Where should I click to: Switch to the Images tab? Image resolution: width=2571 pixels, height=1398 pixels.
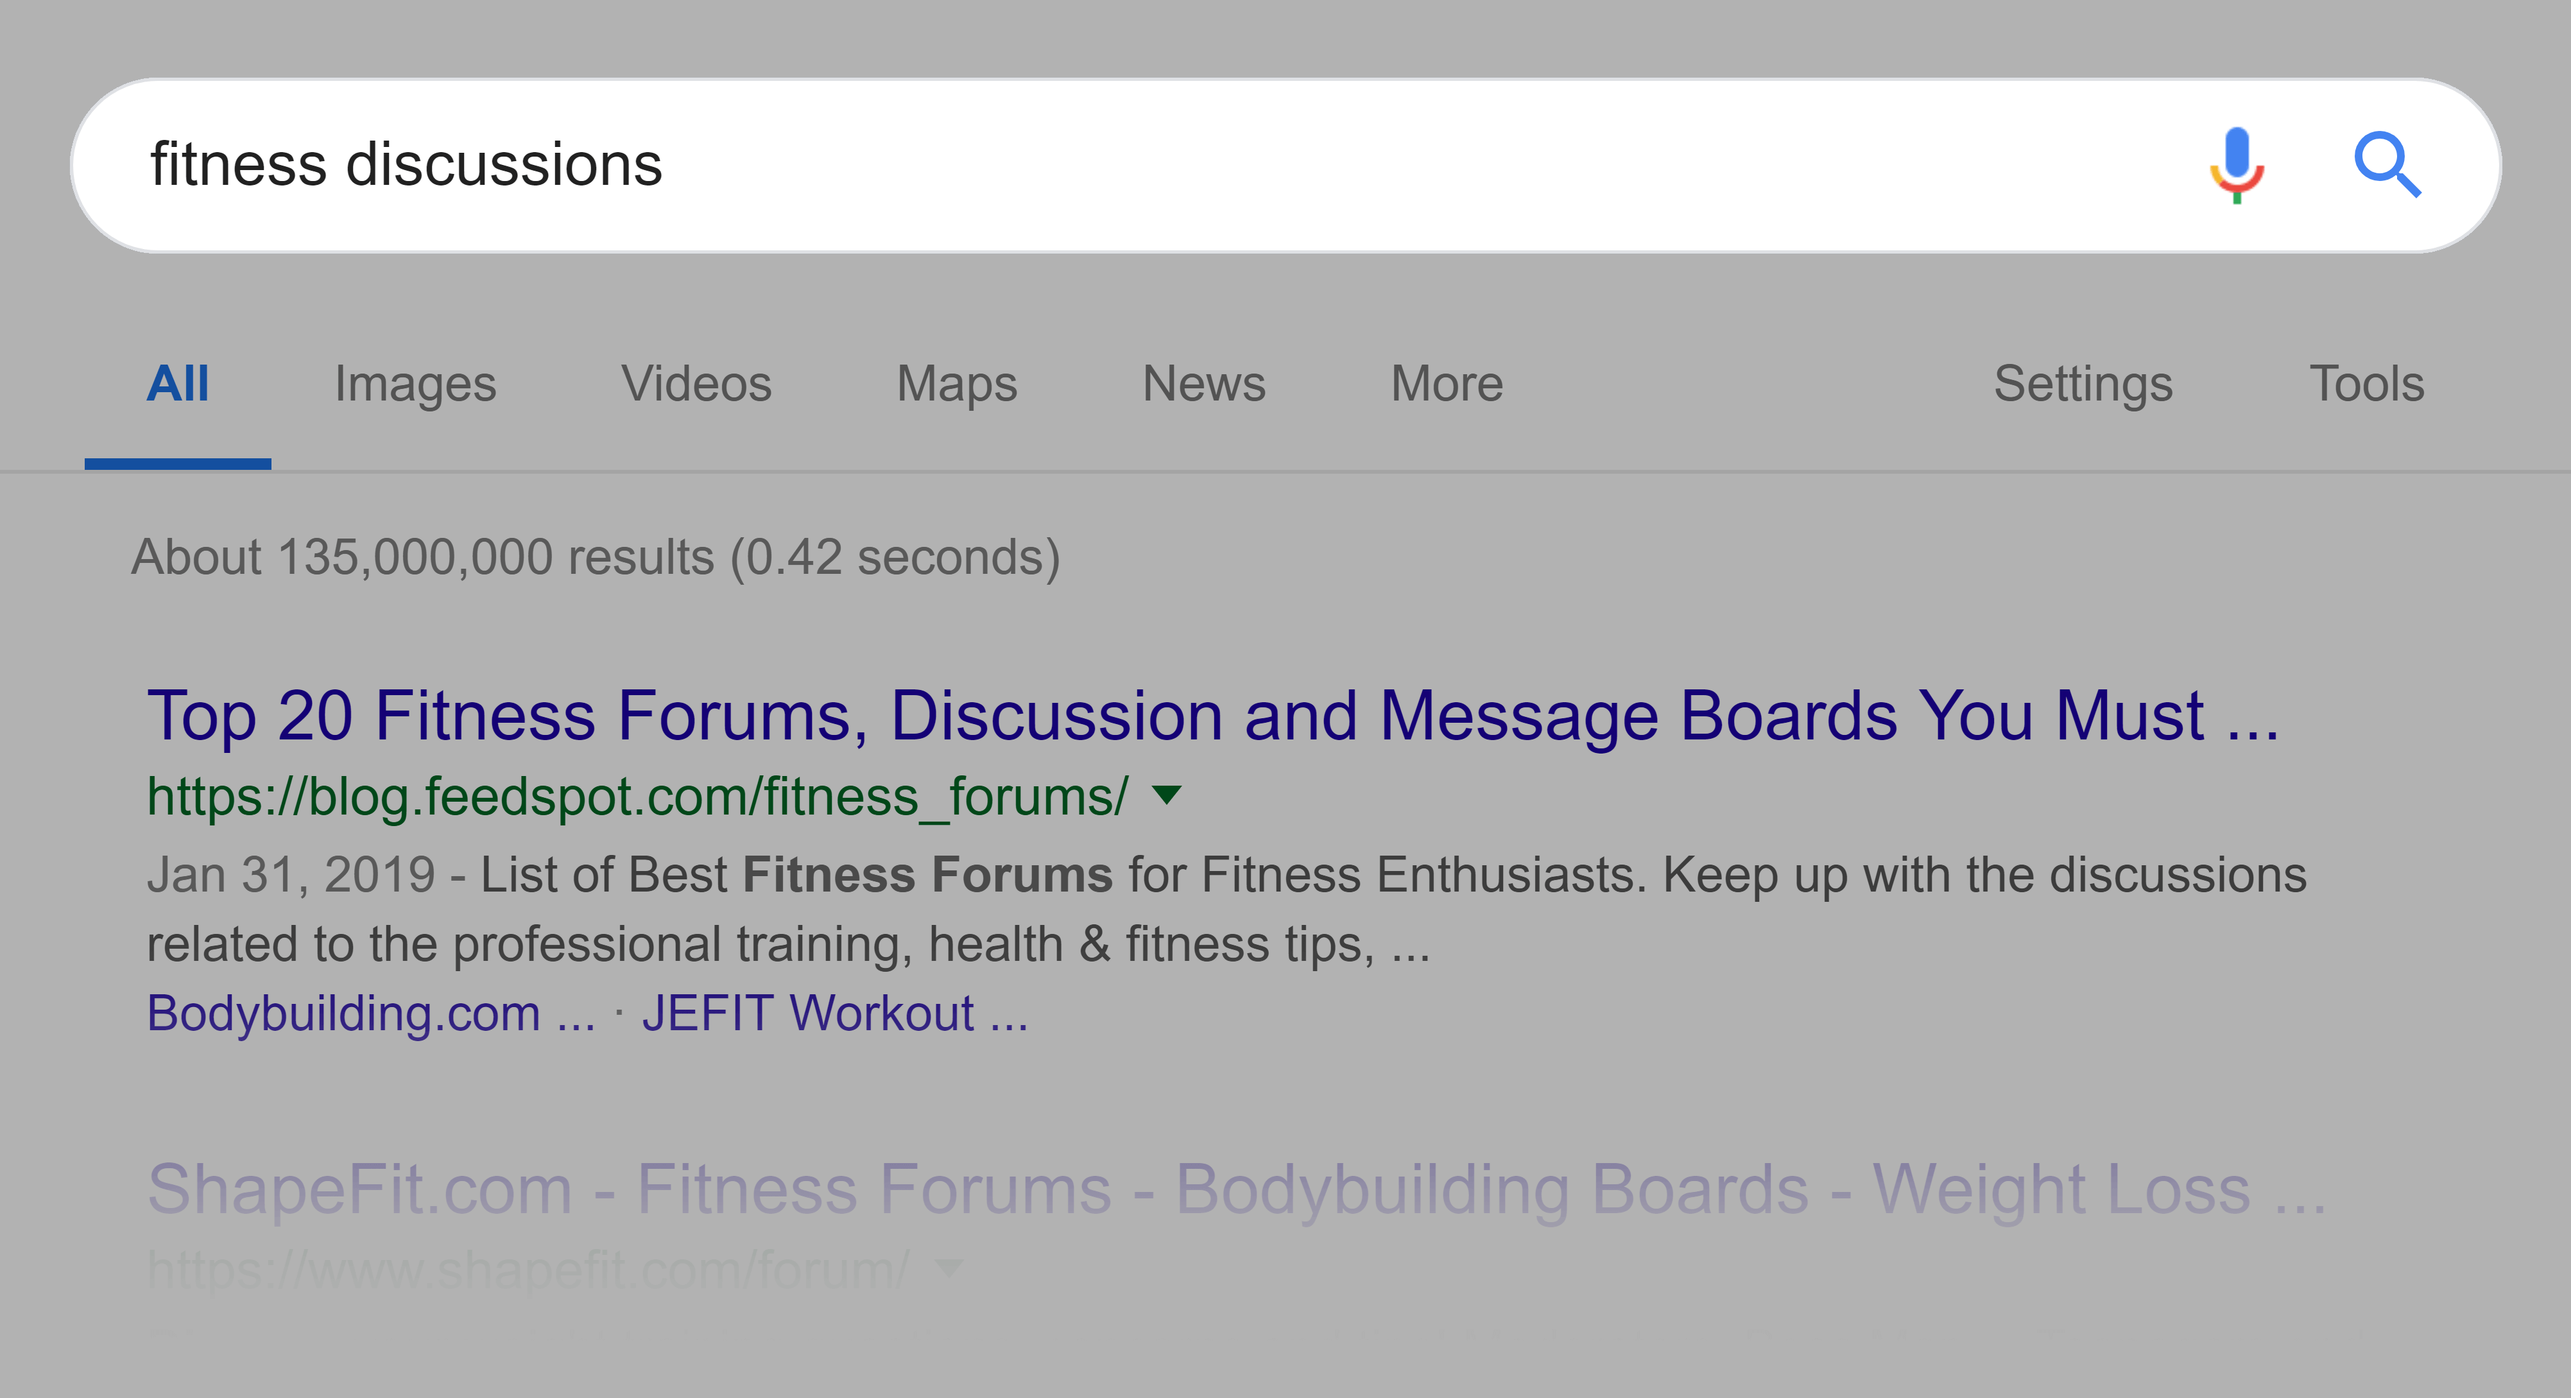(x=415, y=385)
